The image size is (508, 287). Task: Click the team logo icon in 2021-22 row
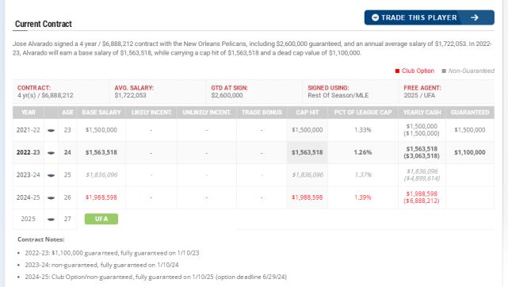pyautogui.click(x=51, y=131)
